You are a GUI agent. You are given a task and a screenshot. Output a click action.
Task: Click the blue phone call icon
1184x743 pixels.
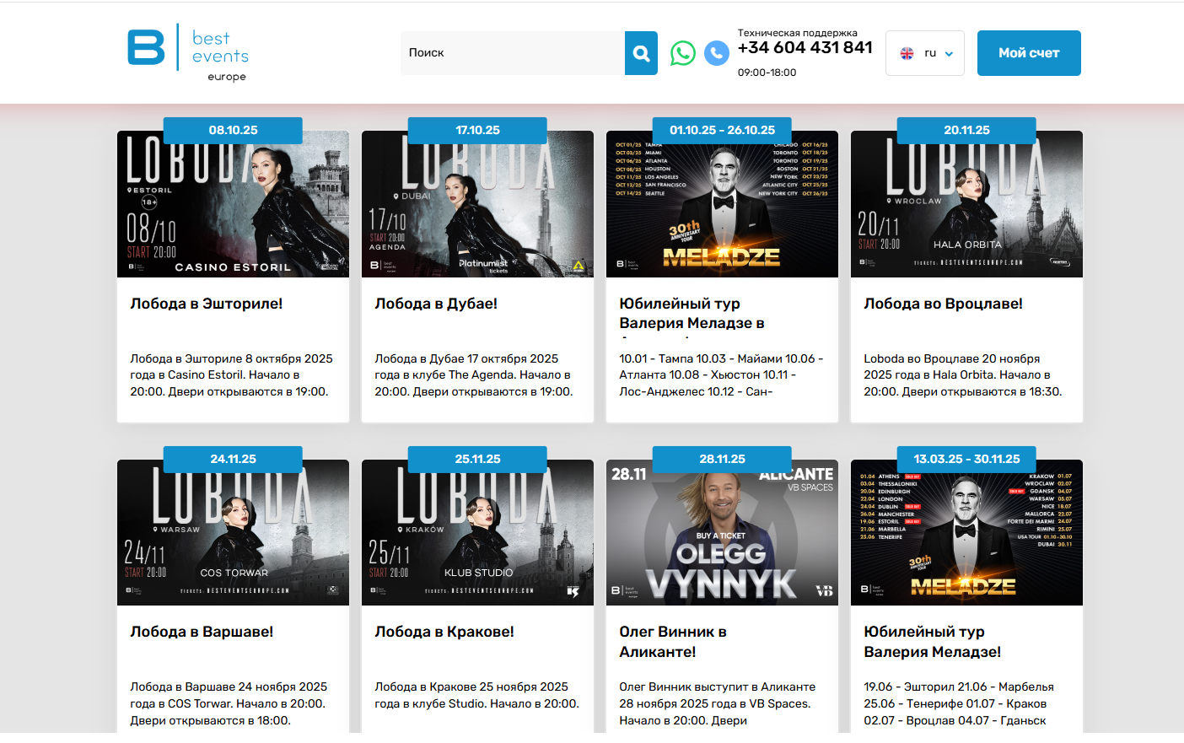point(716,53)
